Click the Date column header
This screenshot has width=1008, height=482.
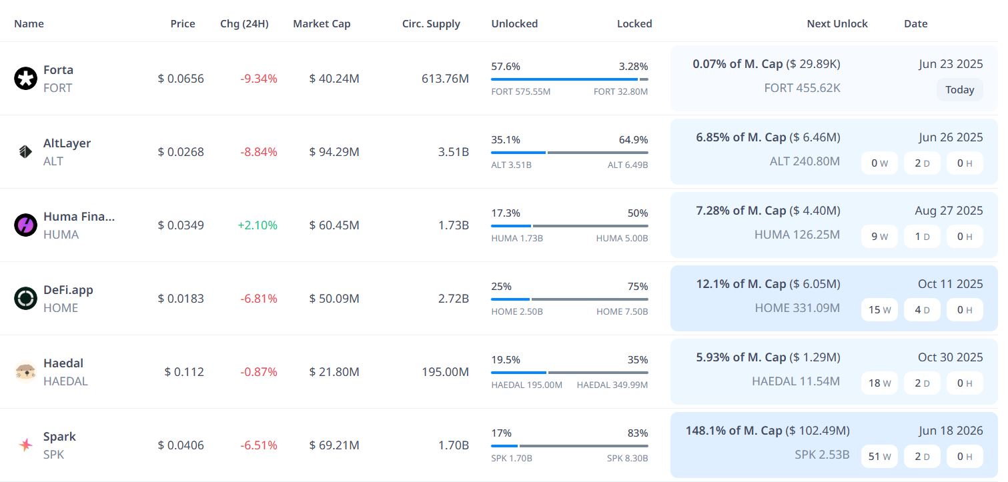coord(916,23)
